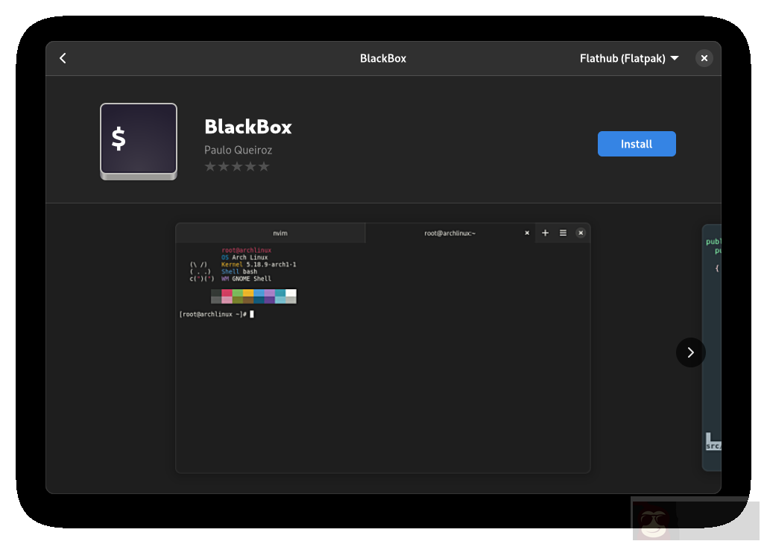Screen dimensions: 767x544
Task: Click the developer name Paulo Queiroz
Action: click(239, 150)
